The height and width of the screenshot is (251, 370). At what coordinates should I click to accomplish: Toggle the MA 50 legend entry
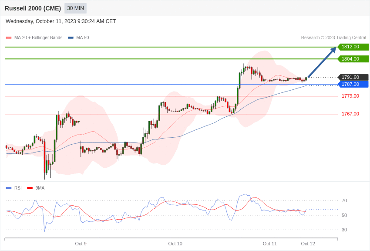pyautogui.click(x=78, y=38)
